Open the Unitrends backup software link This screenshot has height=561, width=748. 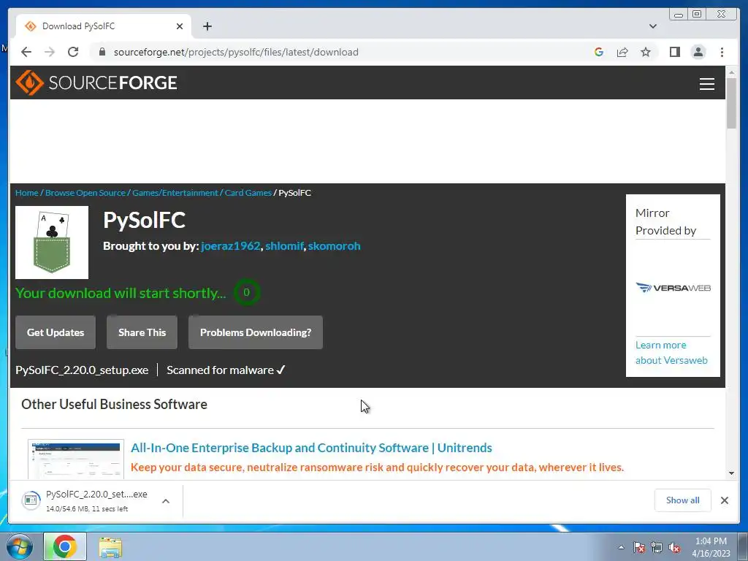[x=311, y=448]
